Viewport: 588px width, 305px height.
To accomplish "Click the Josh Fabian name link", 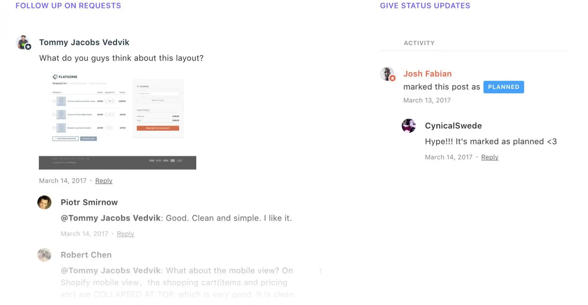I will pos(427,74).
